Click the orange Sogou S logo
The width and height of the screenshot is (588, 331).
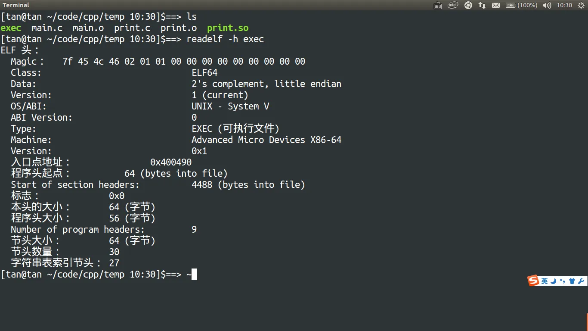pyautogui.click(x=534, y=281)
